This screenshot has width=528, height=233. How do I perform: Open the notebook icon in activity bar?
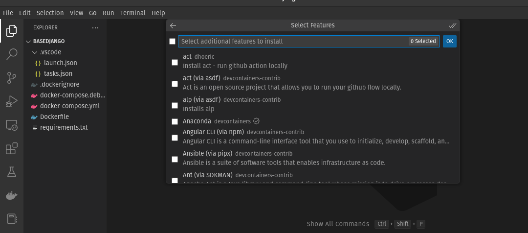pos(11,219)
